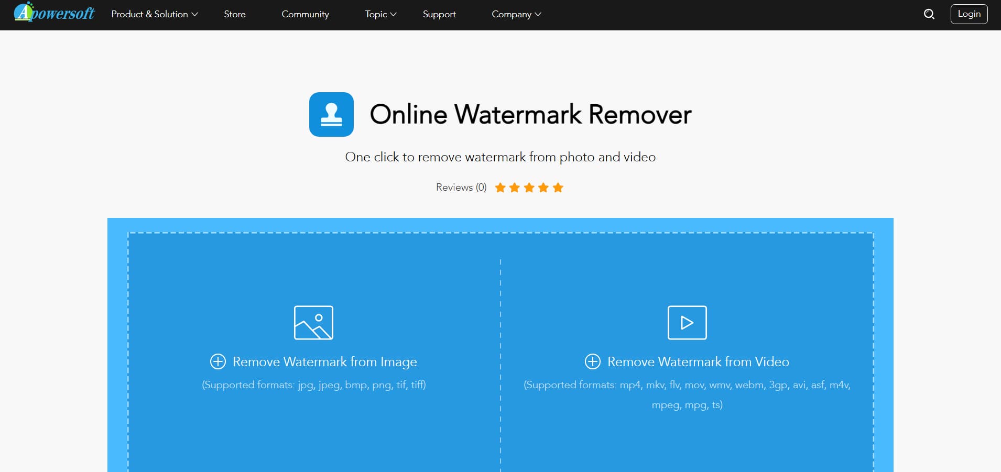
Task: Click the Apowersoft logo
Action: click(x=54, y=13)
